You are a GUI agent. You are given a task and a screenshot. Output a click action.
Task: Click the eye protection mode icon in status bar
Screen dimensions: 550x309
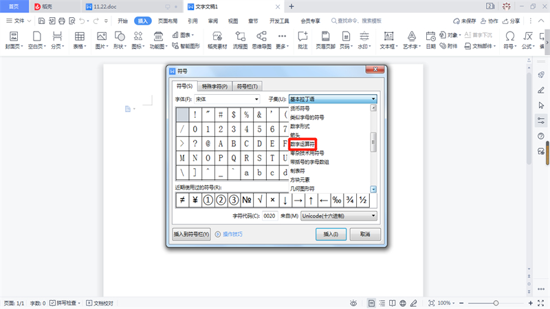tap(353, 303)
